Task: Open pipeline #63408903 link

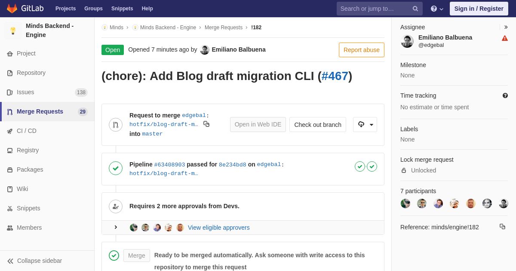Action: coord(169,165)
